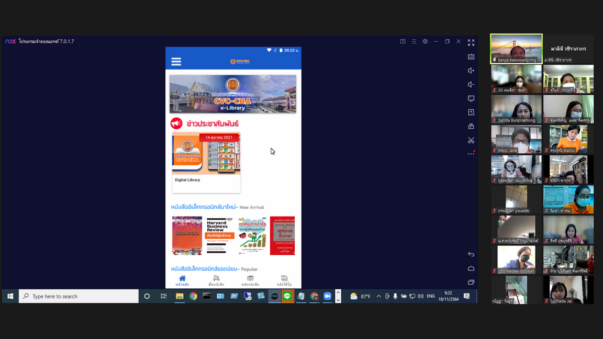Screen dimensions: 603x339
Task: Select kanya kaewwadpring's video tile
Action: pyautogui.click(x=516, y=49)
